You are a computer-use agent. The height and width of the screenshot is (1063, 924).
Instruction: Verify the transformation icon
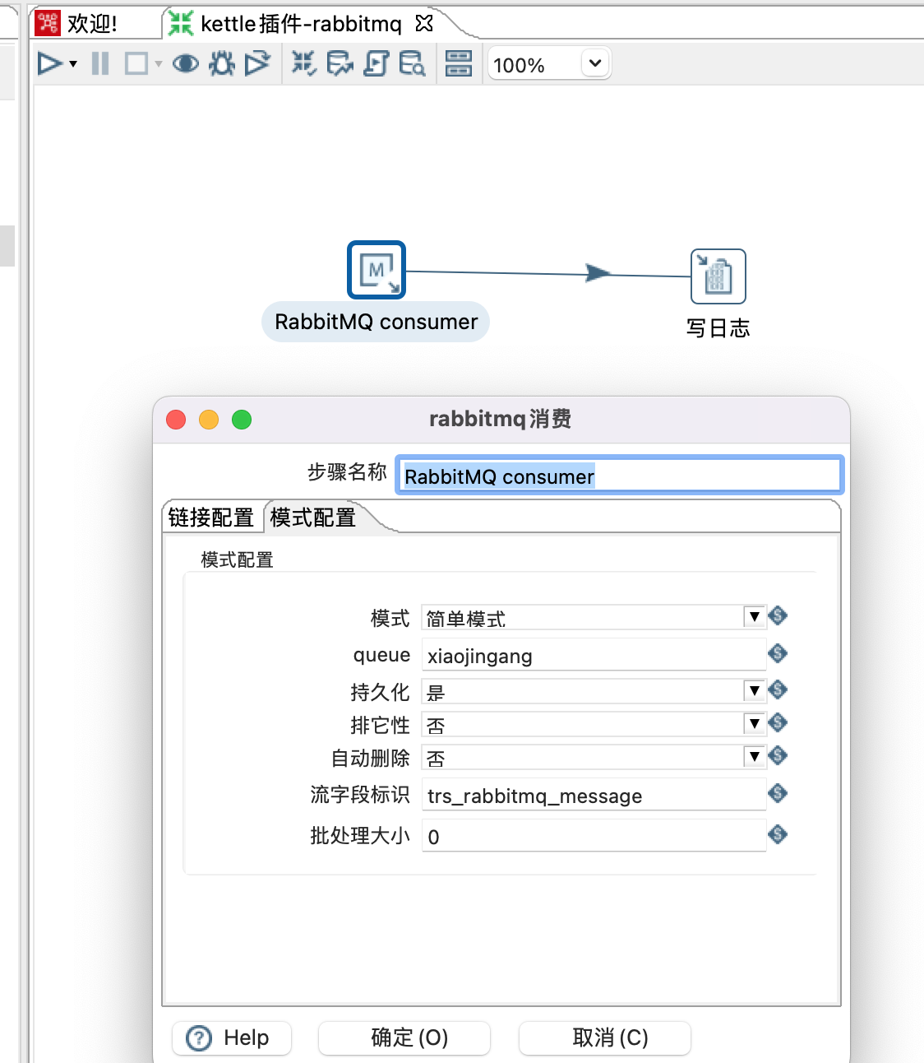(303, 63)
